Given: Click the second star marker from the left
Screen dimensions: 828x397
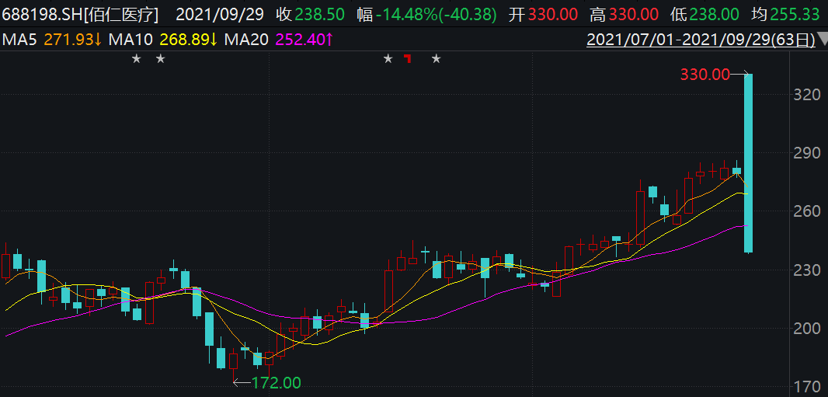Looking at the screenshot, I should click(x=161, y=58).
